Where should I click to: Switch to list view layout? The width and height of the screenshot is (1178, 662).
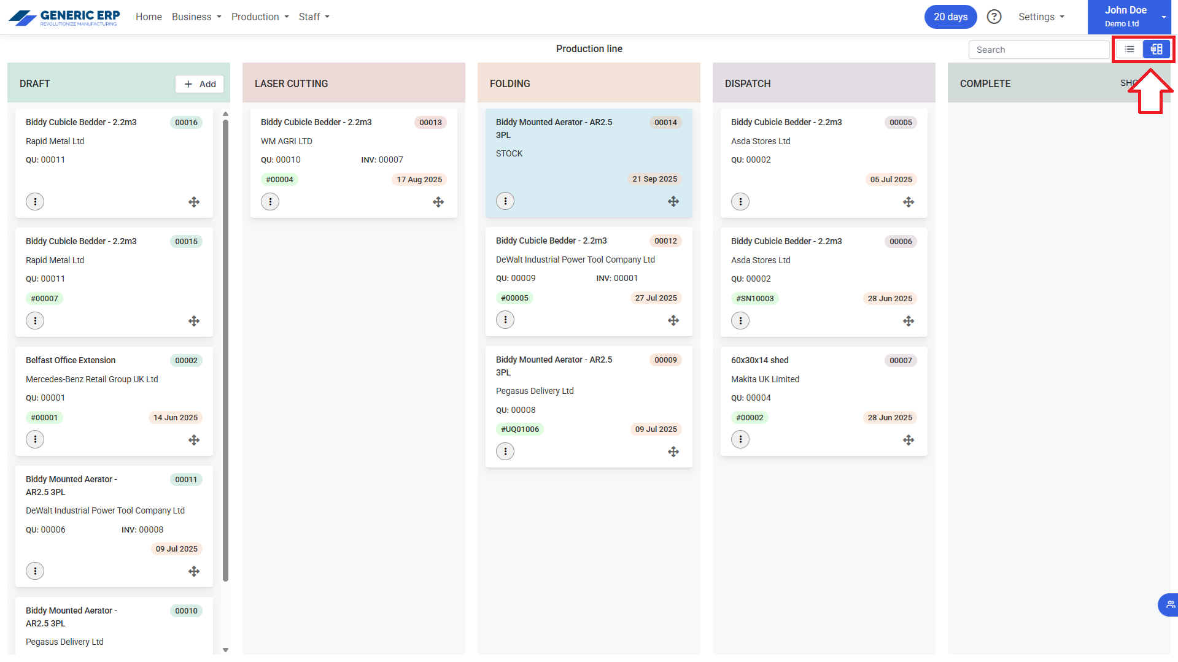[1129, 50]
